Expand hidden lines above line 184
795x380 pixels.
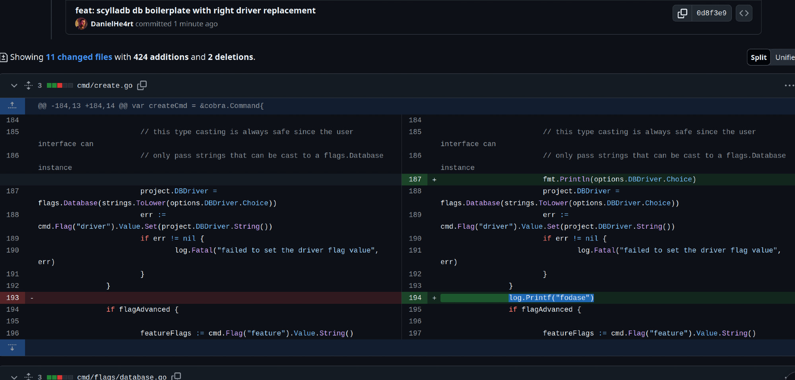point(12,106)
